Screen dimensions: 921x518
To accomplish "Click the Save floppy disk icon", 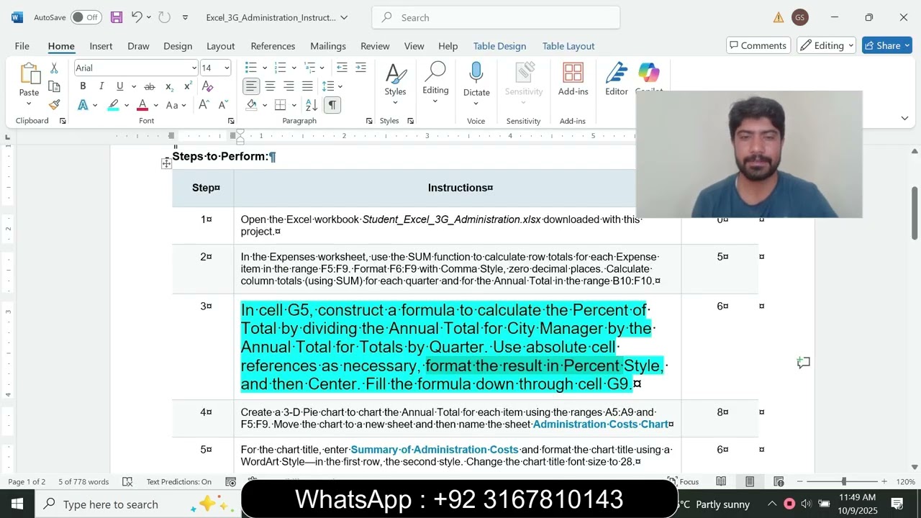I will [x=116, y=17].
